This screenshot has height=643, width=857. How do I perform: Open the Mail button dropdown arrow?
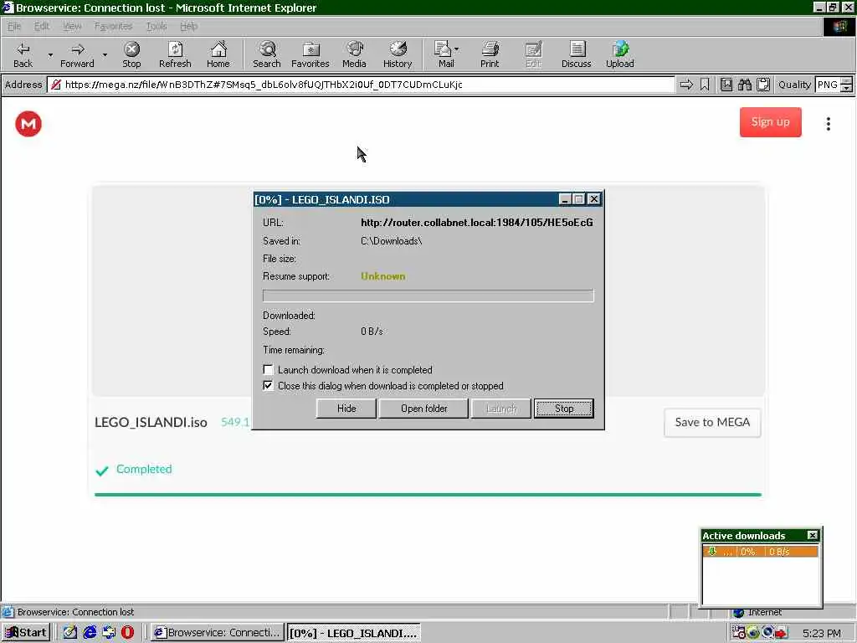[x=457, y=49]
